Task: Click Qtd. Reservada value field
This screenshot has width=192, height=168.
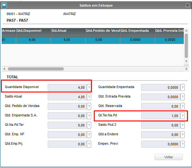Action: click(x=161, y=106)
